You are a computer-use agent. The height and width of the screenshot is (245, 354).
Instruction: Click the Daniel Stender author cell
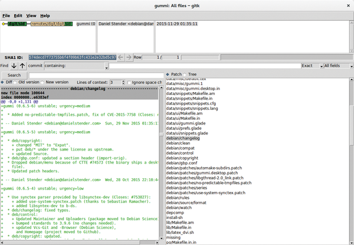126,24
